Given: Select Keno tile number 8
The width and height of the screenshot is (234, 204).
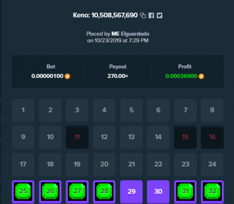Looking at the screenshot, I should pos(212,110).
